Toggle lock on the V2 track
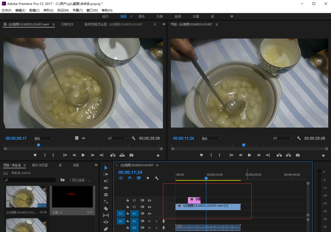This screenshot has height=232, width=331. [127, 207]
